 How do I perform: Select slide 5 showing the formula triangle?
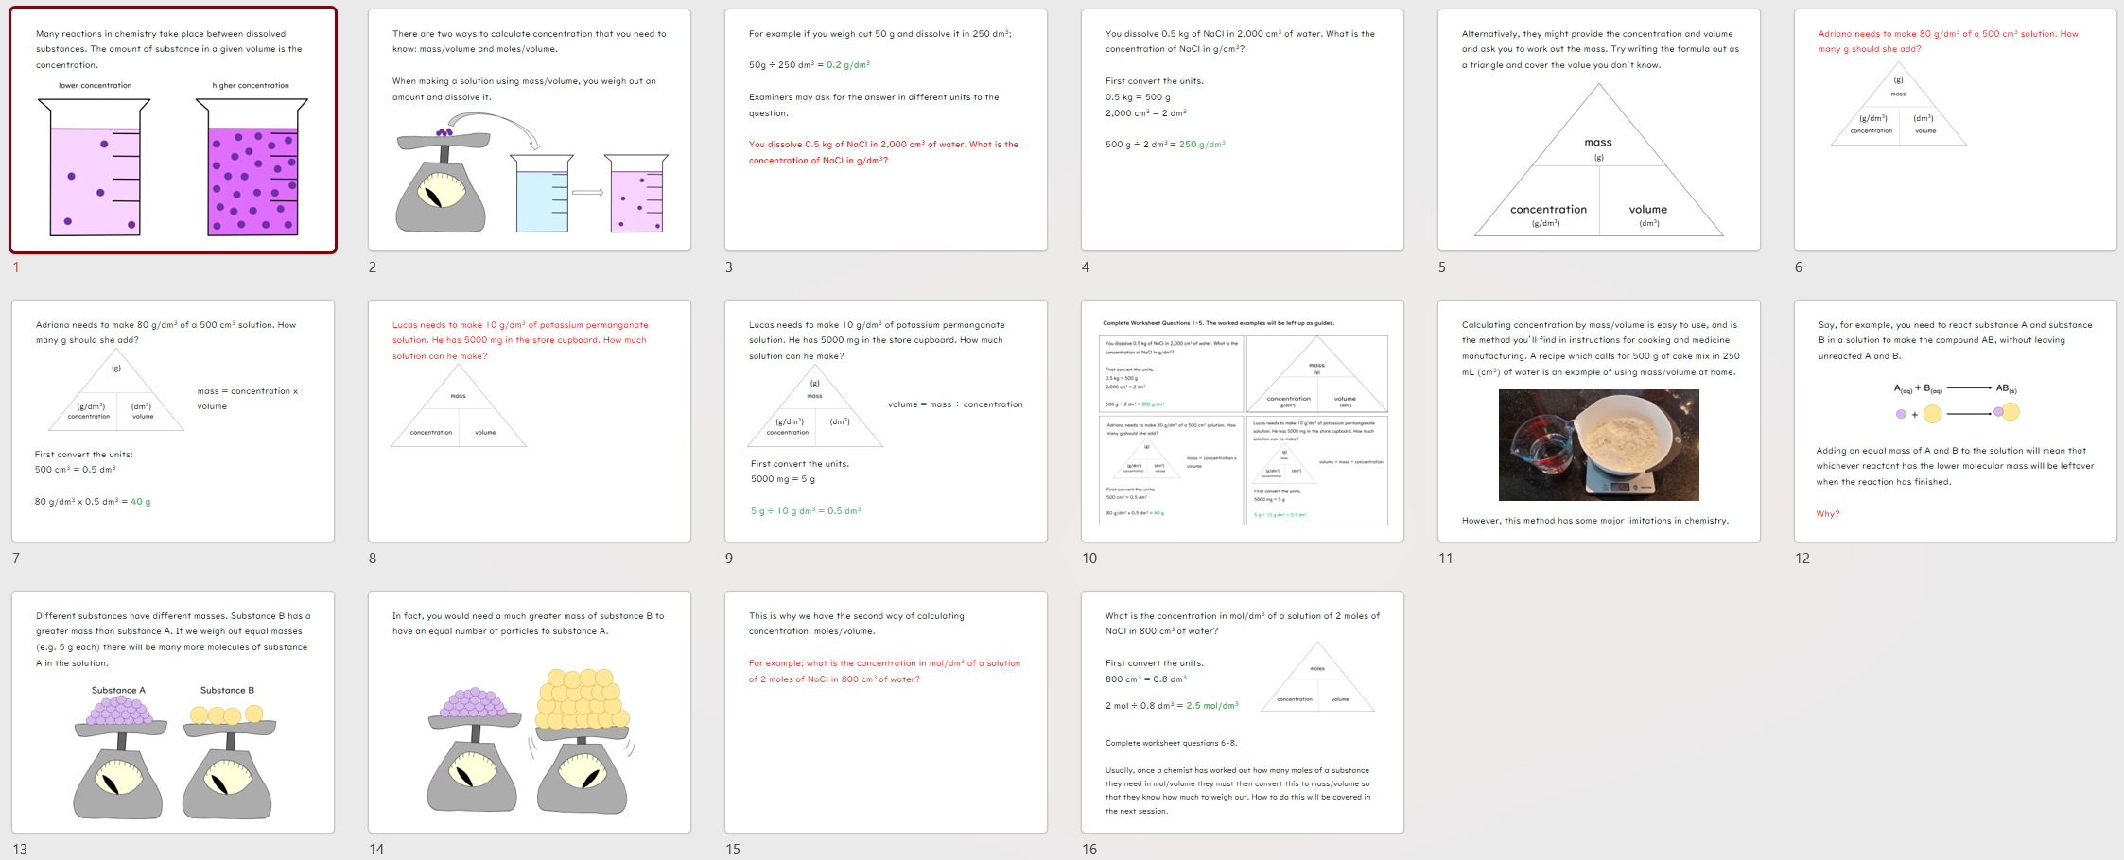[x=1598, y=128]
